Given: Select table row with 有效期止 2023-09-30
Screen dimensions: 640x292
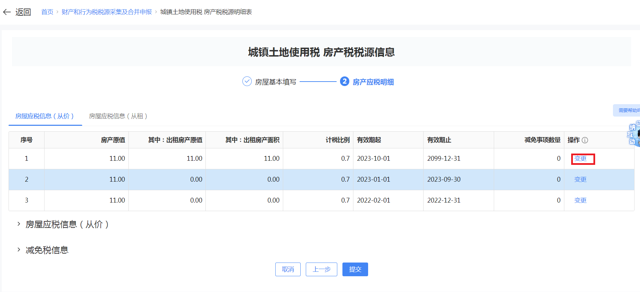Looking at the screenshot, I should click(x=444, y=180).
